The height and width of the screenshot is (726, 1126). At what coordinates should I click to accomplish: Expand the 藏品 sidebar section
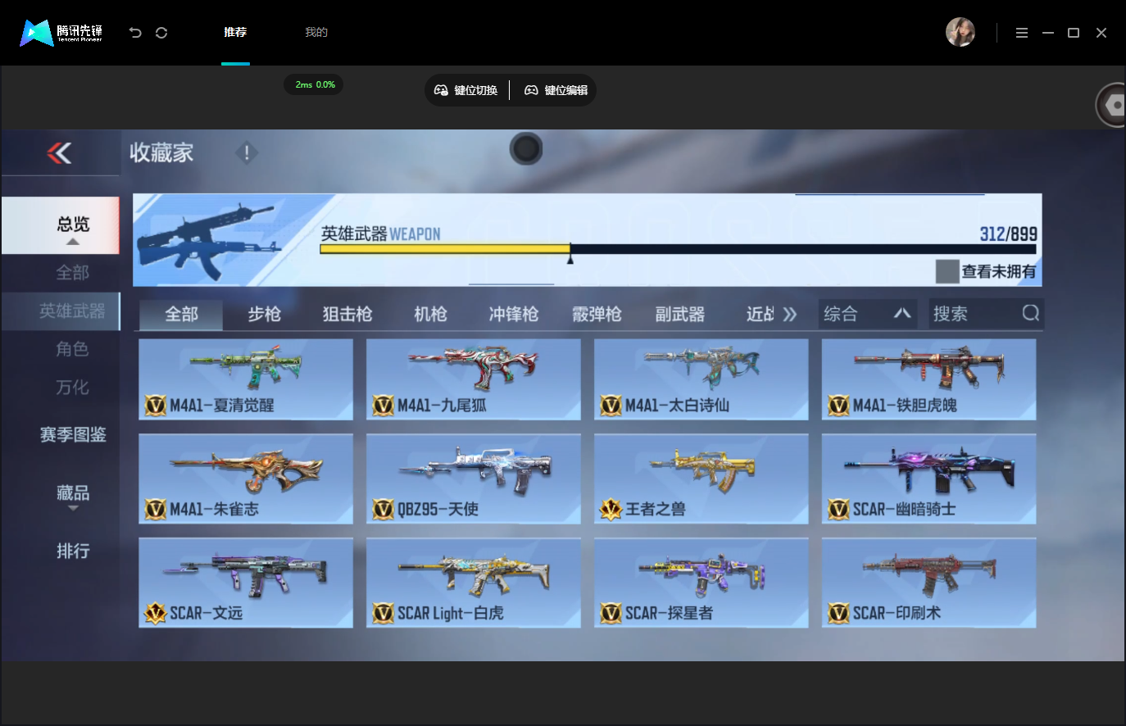point(73,497)
